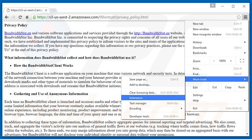Choose New window from the menu
The width and height of the screenshot is (252, 139).
[x=217, y=29]
